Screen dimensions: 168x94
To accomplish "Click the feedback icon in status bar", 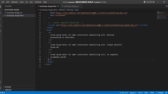I will click(x=166, y=93).
